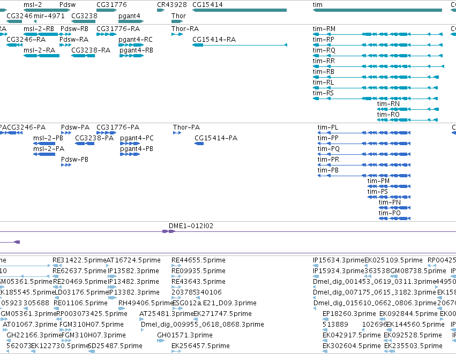Open the "tim-RQ" transcript label

pyautogui.click(x=324, y=50)
